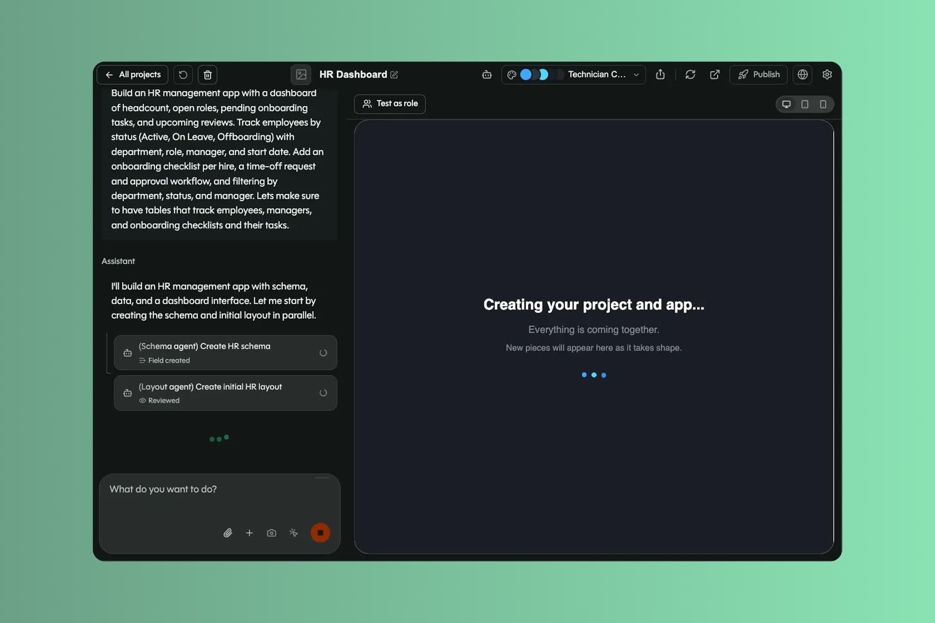Expand the Layout agent Create initial HR layout task
The image size is (935, 623).
(x=225, y=393)
